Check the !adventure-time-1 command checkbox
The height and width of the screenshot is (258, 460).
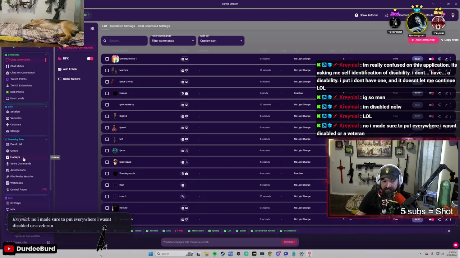click(107, 59)
